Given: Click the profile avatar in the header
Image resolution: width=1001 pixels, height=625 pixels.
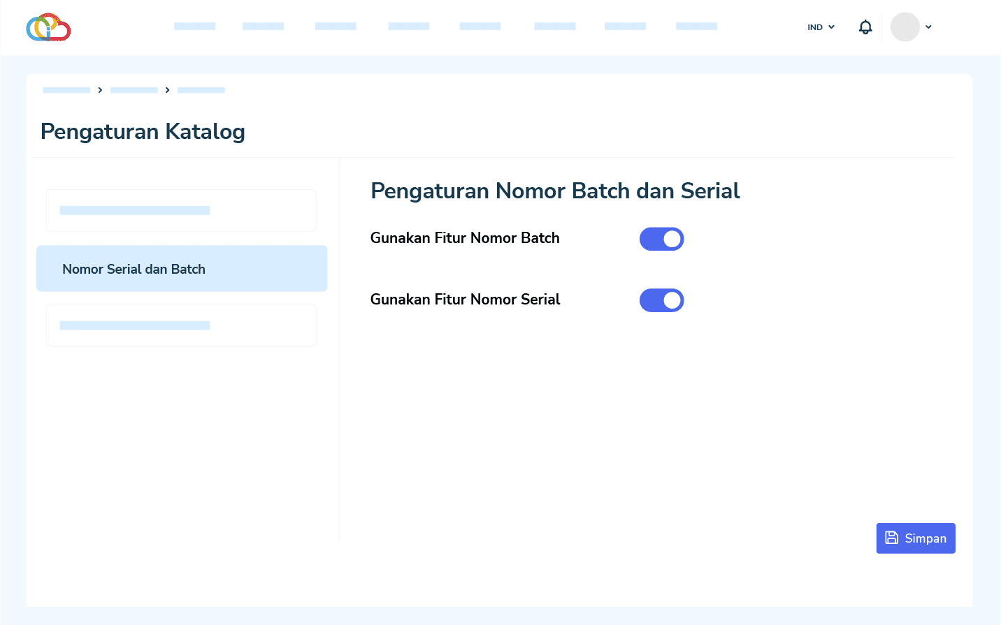Looking at the screenshot, I should 905,27.
